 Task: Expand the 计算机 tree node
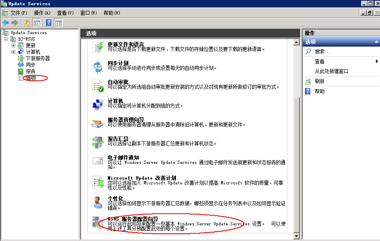coord(13,52)
